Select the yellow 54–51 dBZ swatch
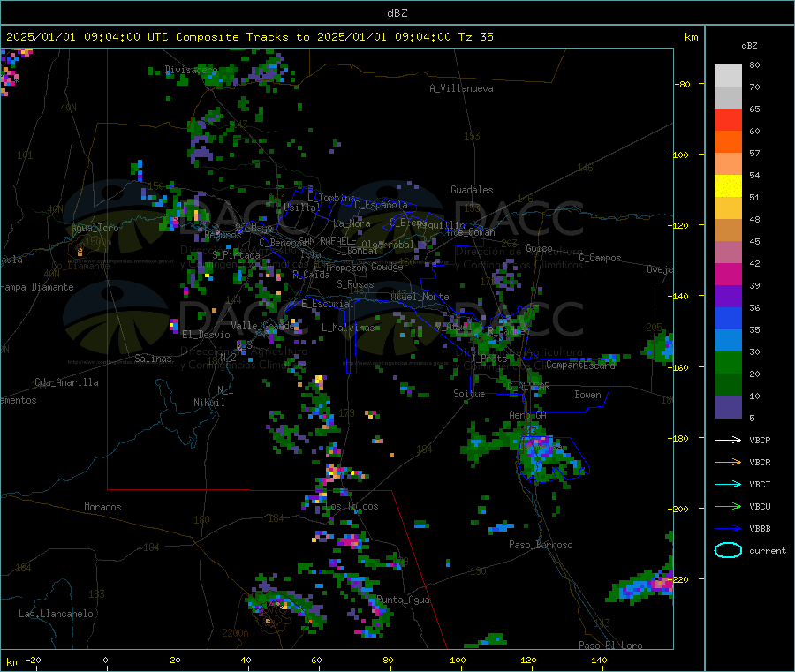The image size is (795, 672). [728, 186]
